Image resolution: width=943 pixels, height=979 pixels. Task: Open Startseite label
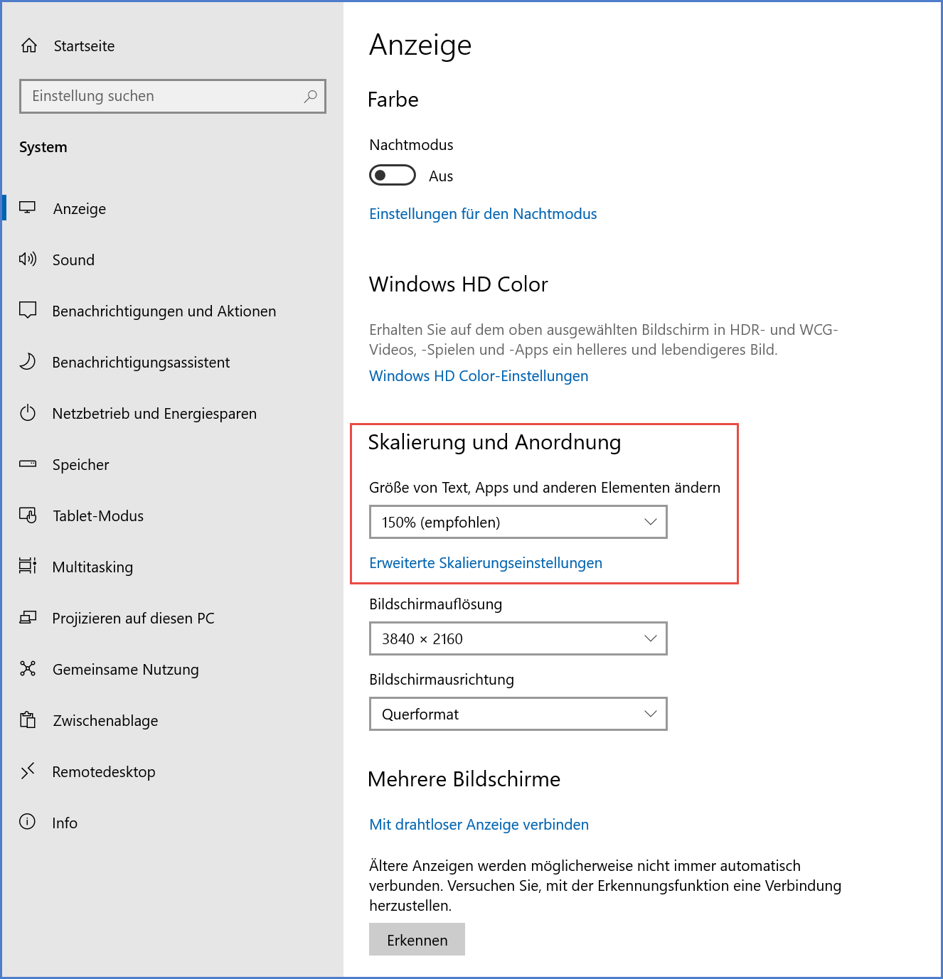pyautogui.click(x=84, y=46)
